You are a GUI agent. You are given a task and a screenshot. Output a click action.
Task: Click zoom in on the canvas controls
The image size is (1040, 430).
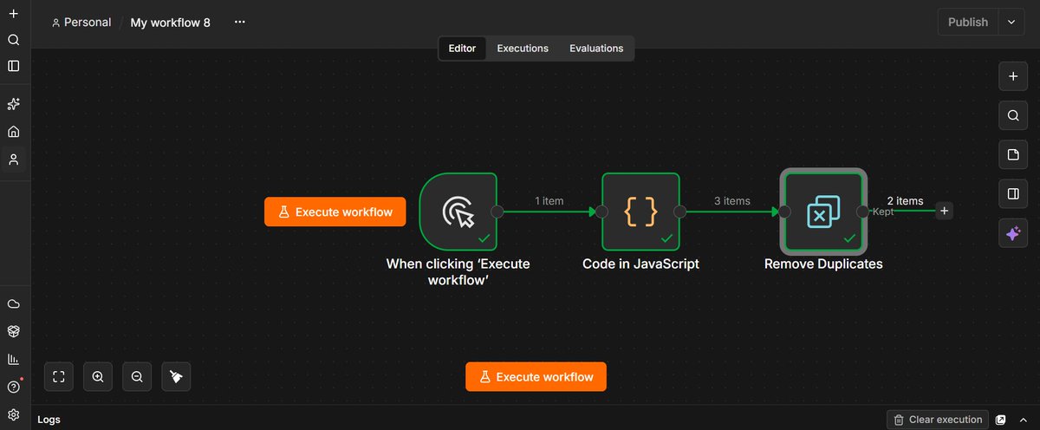[x=98, y=376]
